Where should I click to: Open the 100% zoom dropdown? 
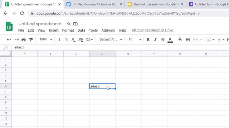click(46, 39)
